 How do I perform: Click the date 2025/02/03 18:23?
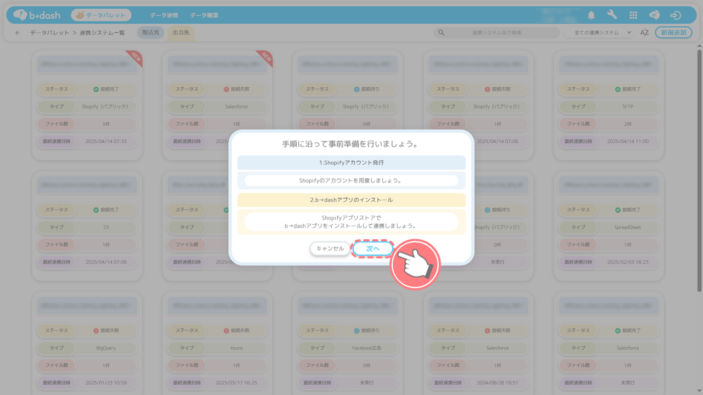point(627,262)
